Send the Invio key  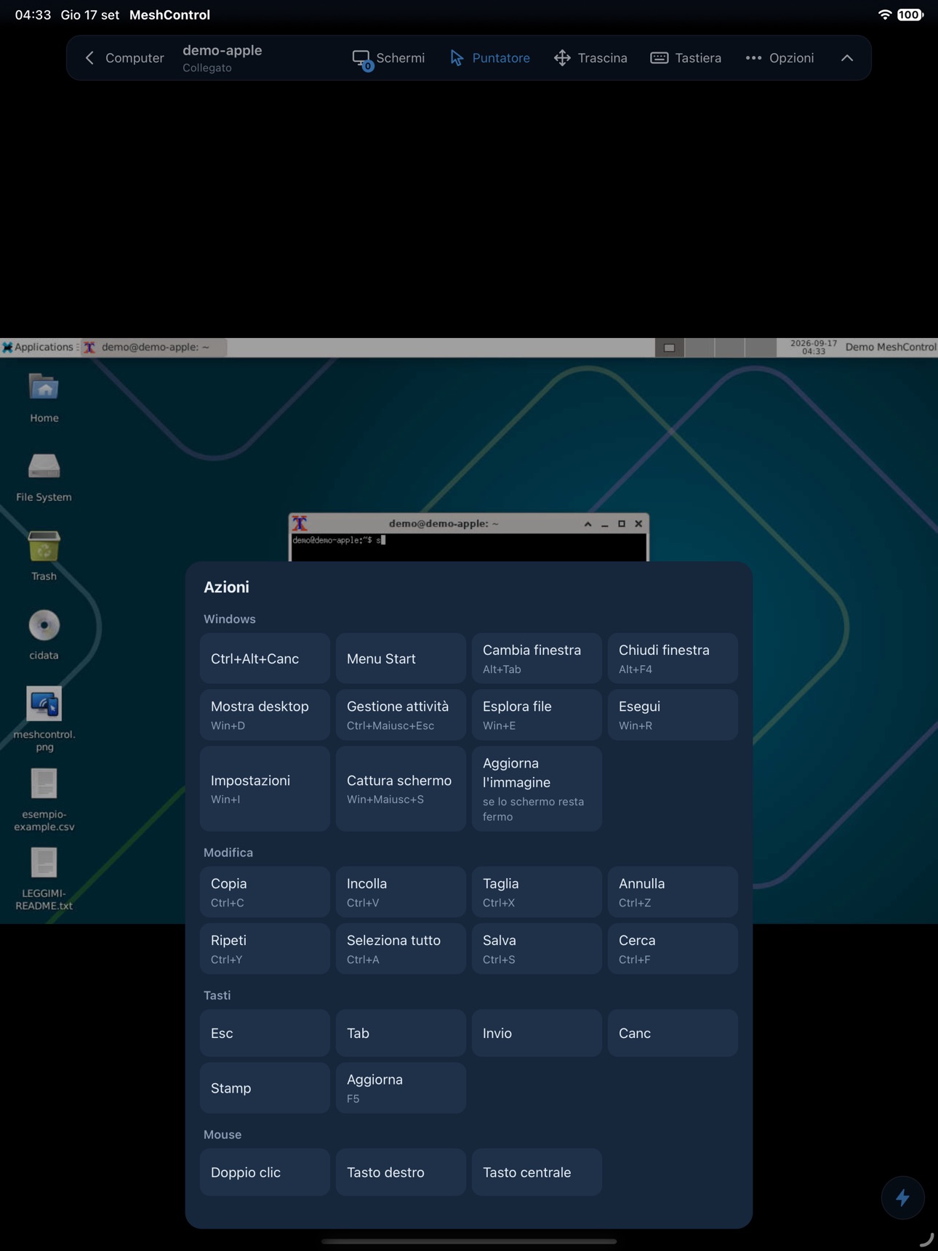tap(537, 1033)
